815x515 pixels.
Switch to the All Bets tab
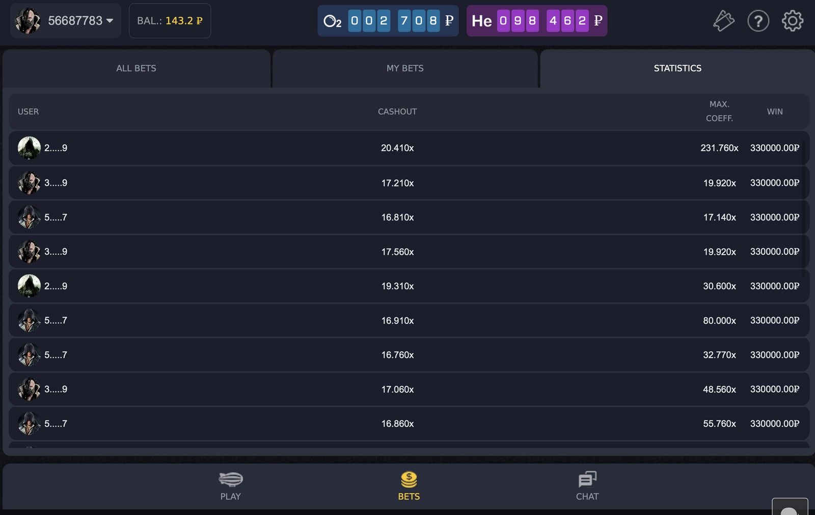pyautogui.click(x=136, y=68)
